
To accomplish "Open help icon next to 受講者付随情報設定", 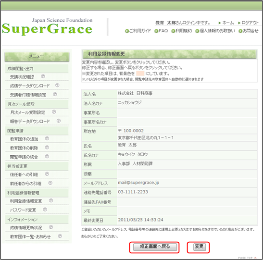I will click(55, 94).
